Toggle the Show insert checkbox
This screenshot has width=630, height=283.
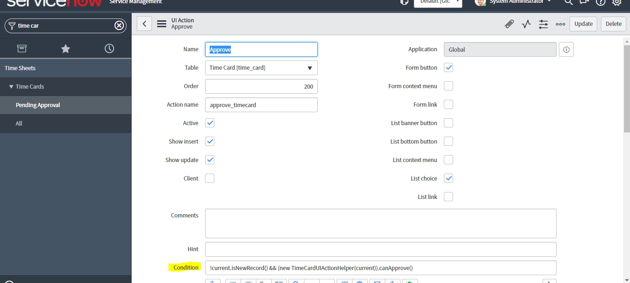point(210,141)
